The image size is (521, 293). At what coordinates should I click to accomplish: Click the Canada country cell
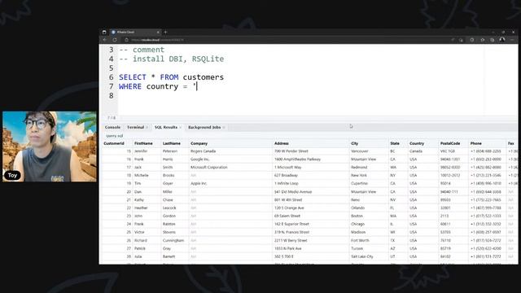tap(416, 151)
